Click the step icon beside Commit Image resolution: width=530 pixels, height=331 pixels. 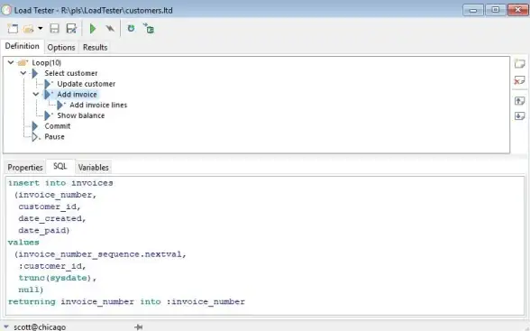coord(35,126)
